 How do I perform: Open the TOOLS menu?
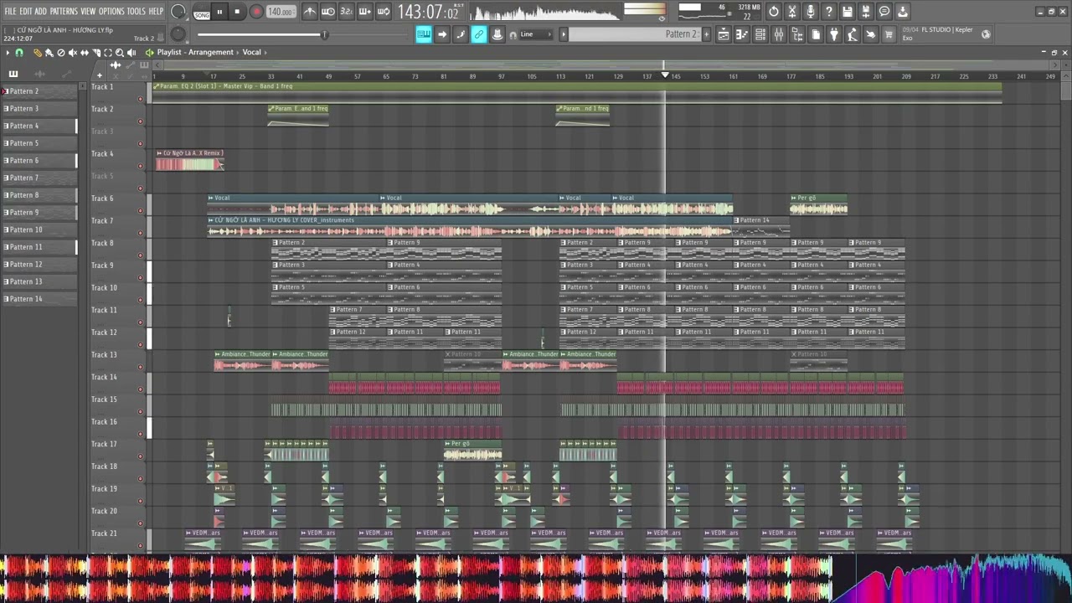[136, 11]
